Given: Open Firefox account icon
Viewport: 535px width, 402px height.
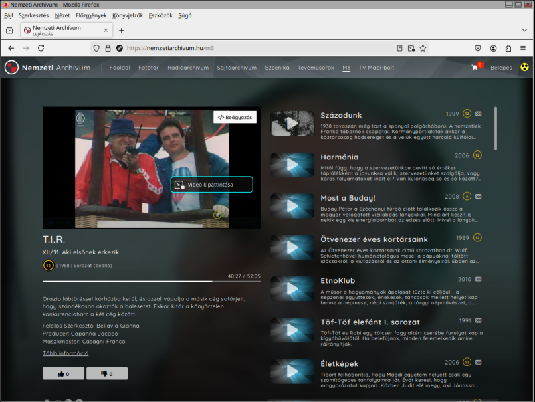Looking at the screenshot, I should [x=493, y=48].
